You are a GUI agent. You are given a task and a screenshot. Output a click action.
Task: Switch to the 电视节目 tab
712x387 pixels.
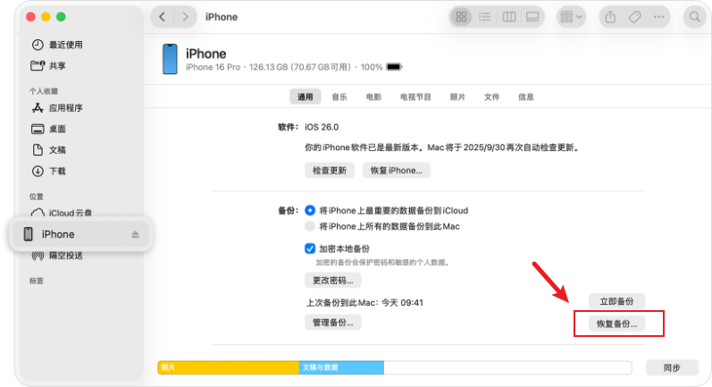click(x=415, y=97)
